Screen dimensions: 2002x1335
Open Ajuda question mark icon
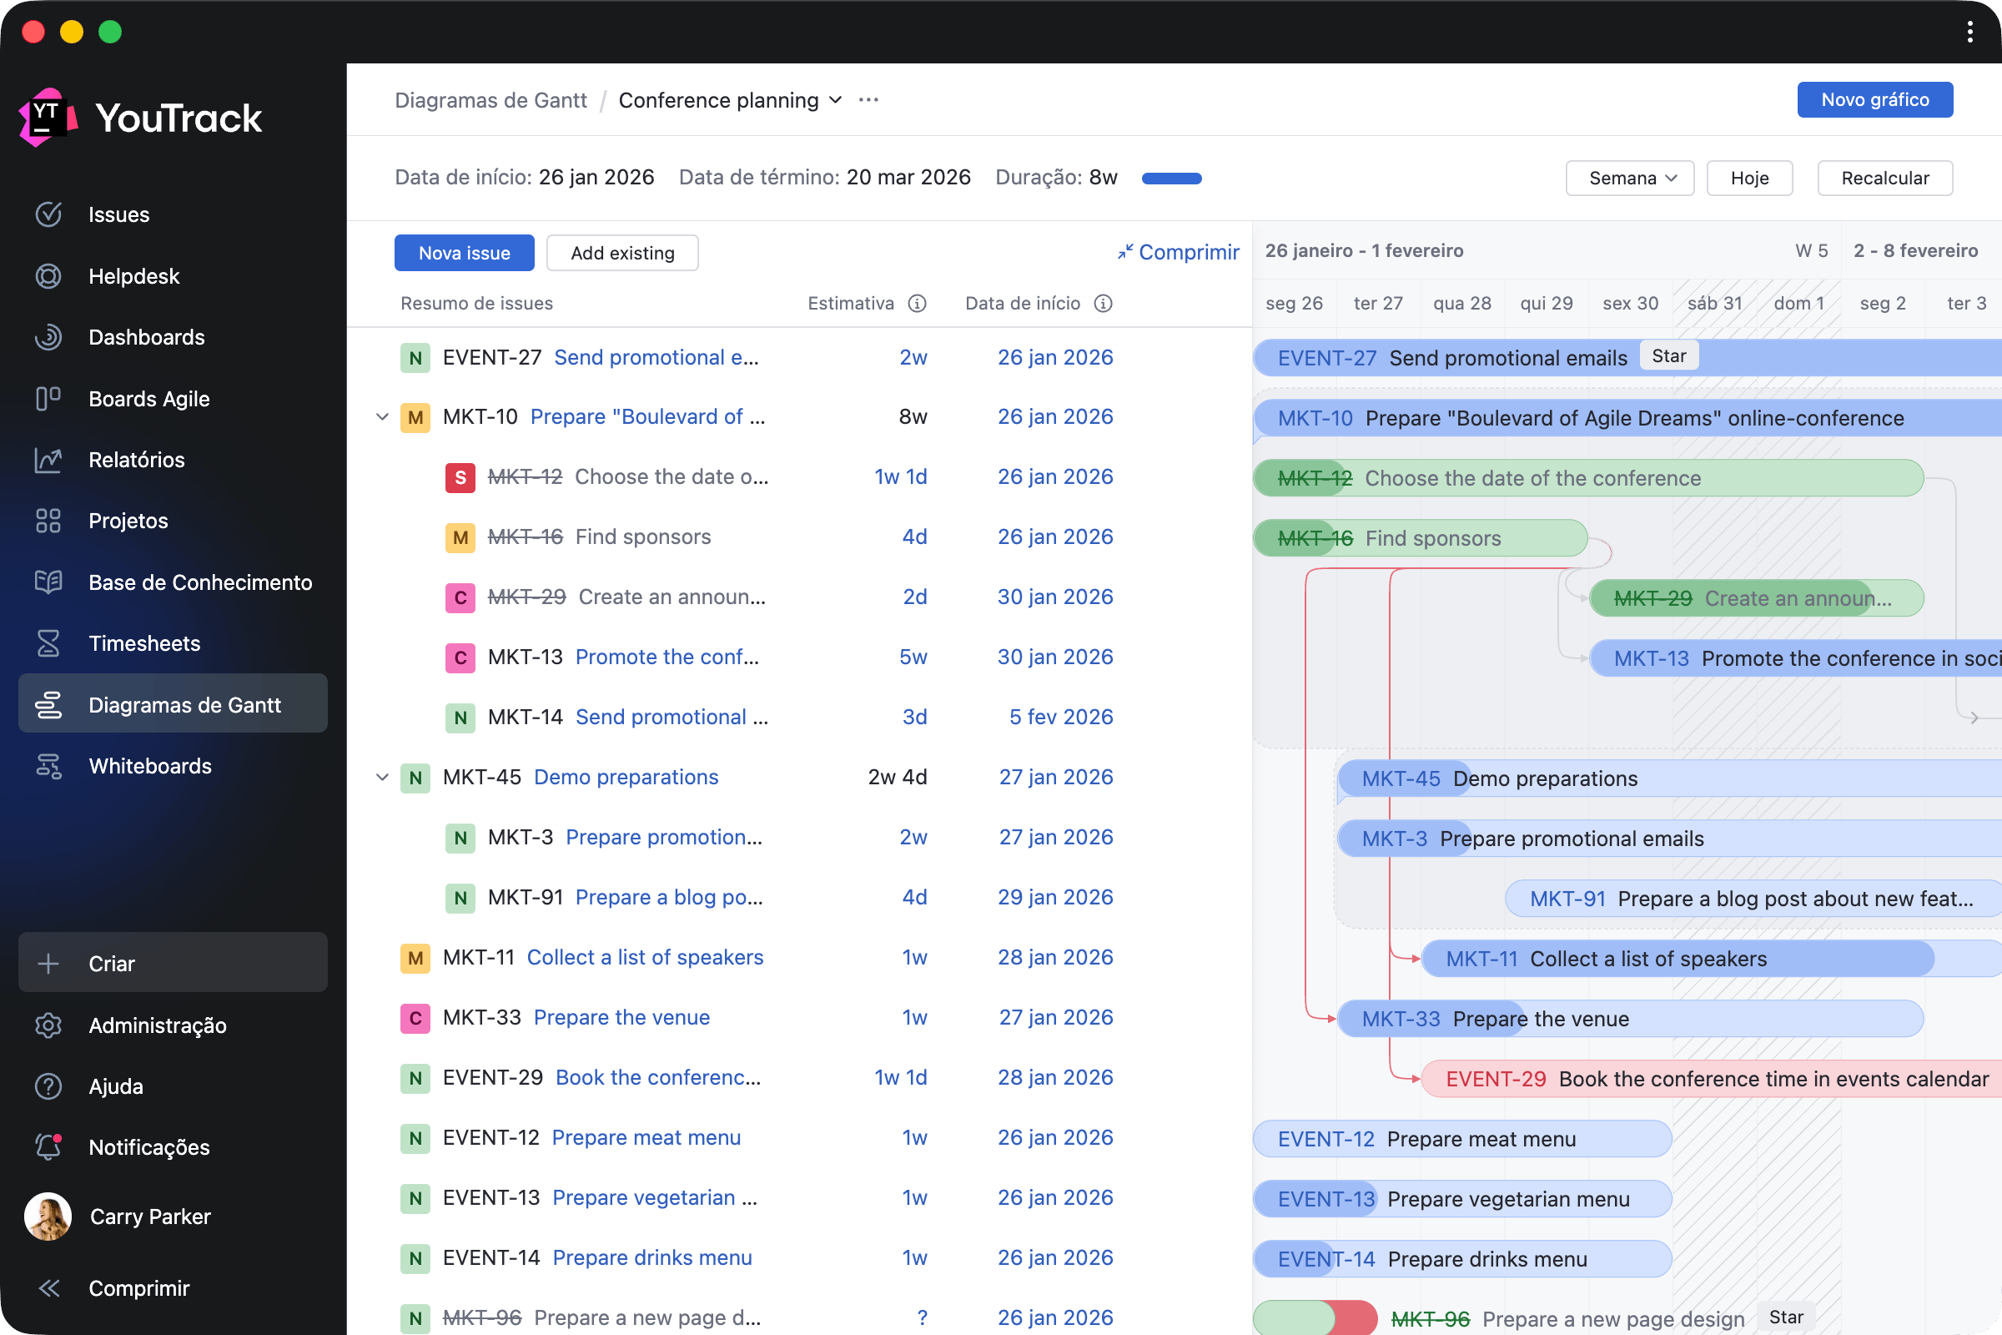pyautogui.click(x=48, y=1086)
